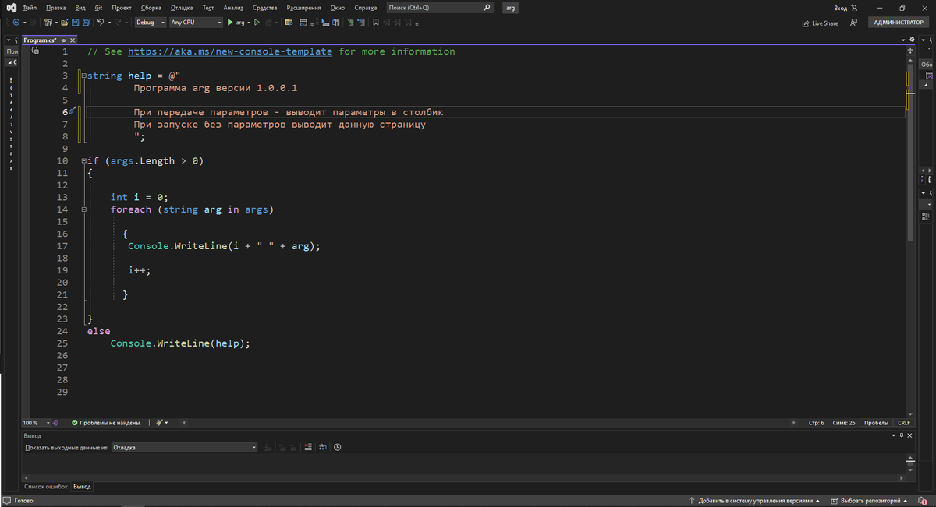Click Добавить в систему управления версиями
The width and height of the screenshot is (936, 507).
click(x=755, y=501)
